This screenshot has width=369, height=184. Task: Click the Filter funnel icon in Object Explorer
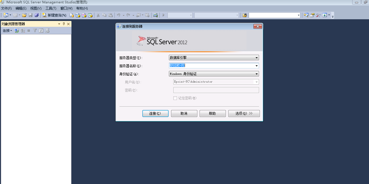click(x=35, y=31)
